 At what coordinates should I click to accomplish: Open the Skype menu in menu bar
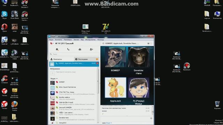(x=51, y=40)
